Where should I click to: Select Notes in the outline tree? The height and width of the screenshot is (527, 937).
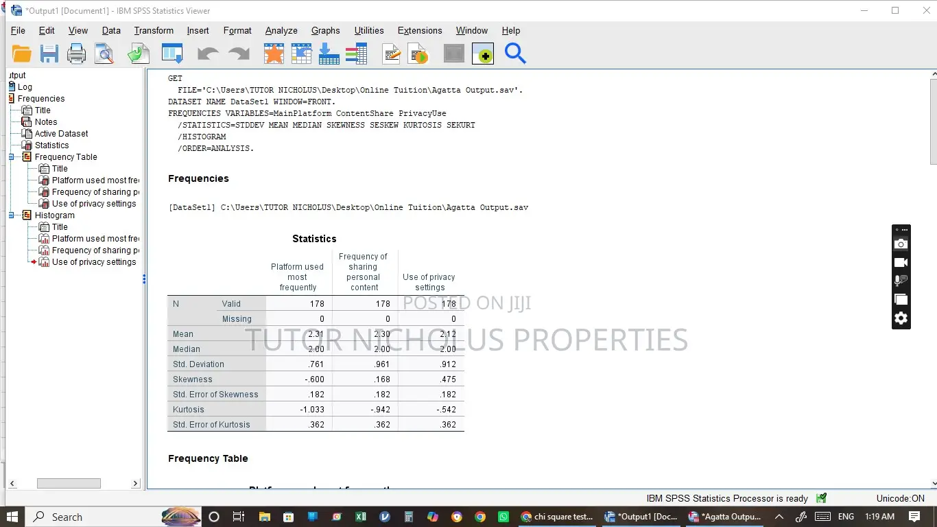click(x=46, y=122)
